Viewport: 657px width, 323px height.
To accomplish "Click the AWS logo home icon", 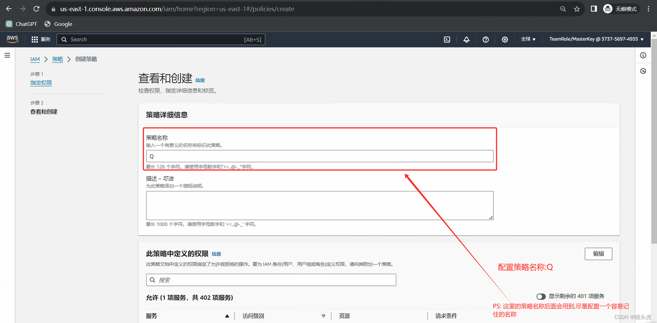I will pyautogui.click(x=12, y=39).
